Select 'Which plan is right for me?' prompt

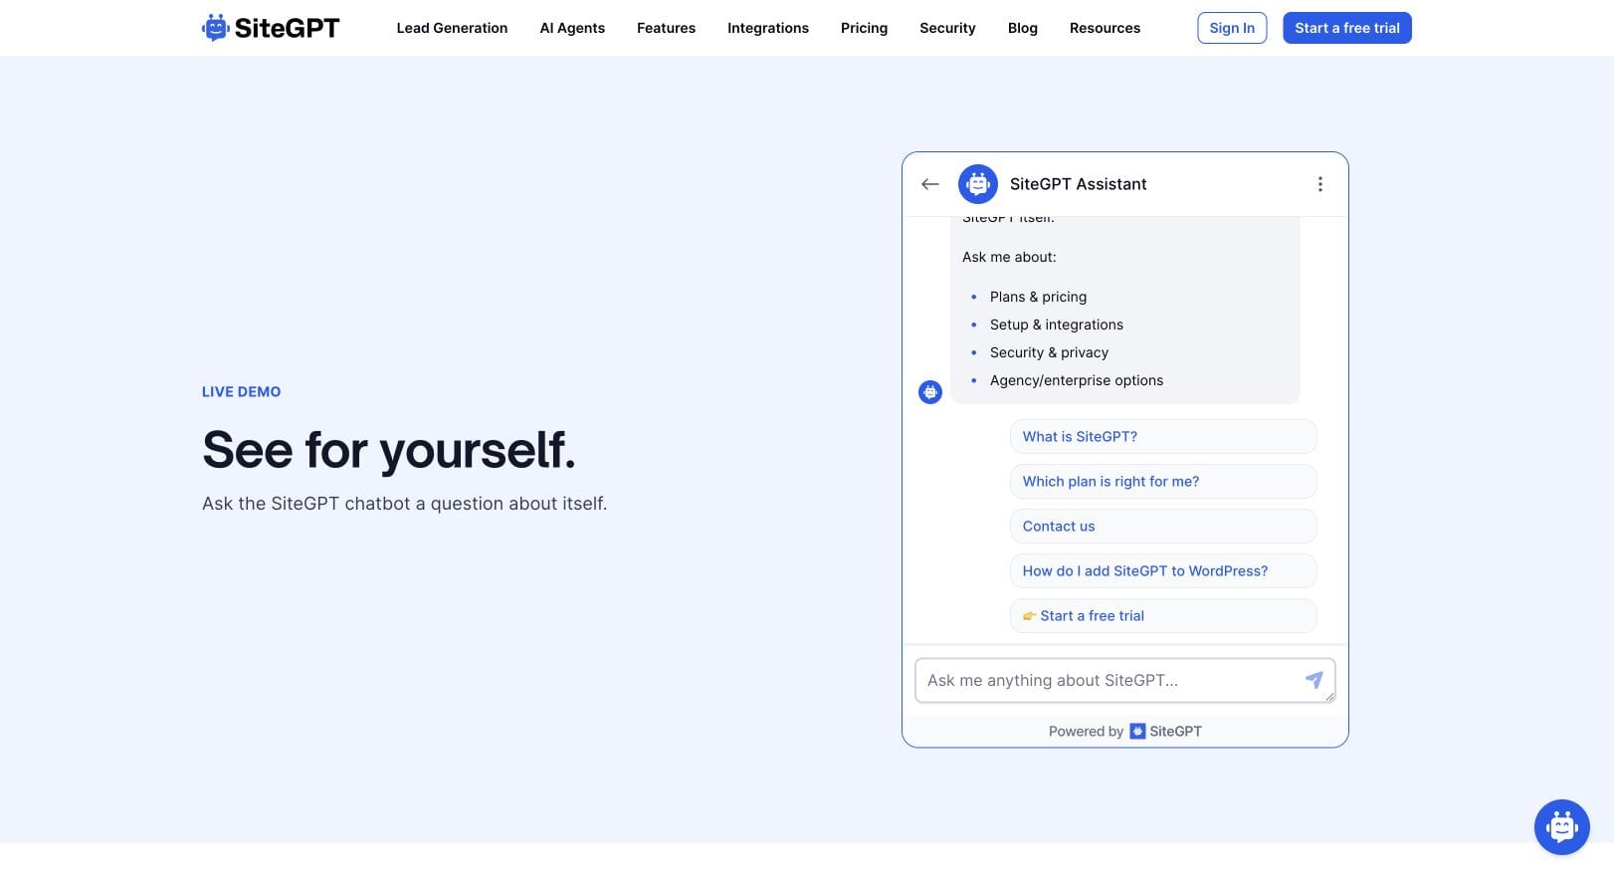tap(1163, 482)
